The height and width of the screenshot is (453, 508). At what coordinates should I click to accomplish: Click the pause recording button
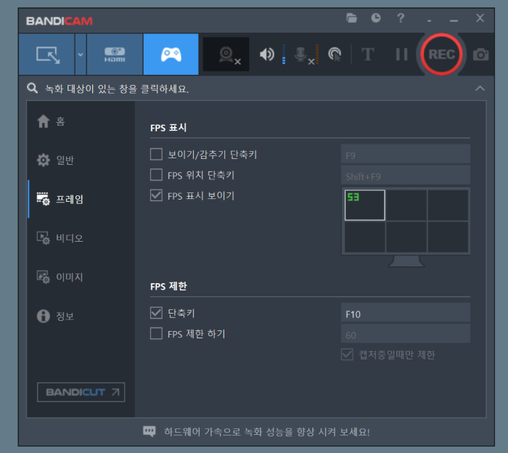(401, 54)
